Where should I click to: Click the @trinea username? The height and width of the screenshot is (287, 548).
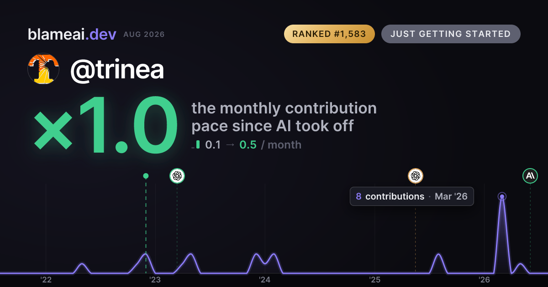coord(117,69)
